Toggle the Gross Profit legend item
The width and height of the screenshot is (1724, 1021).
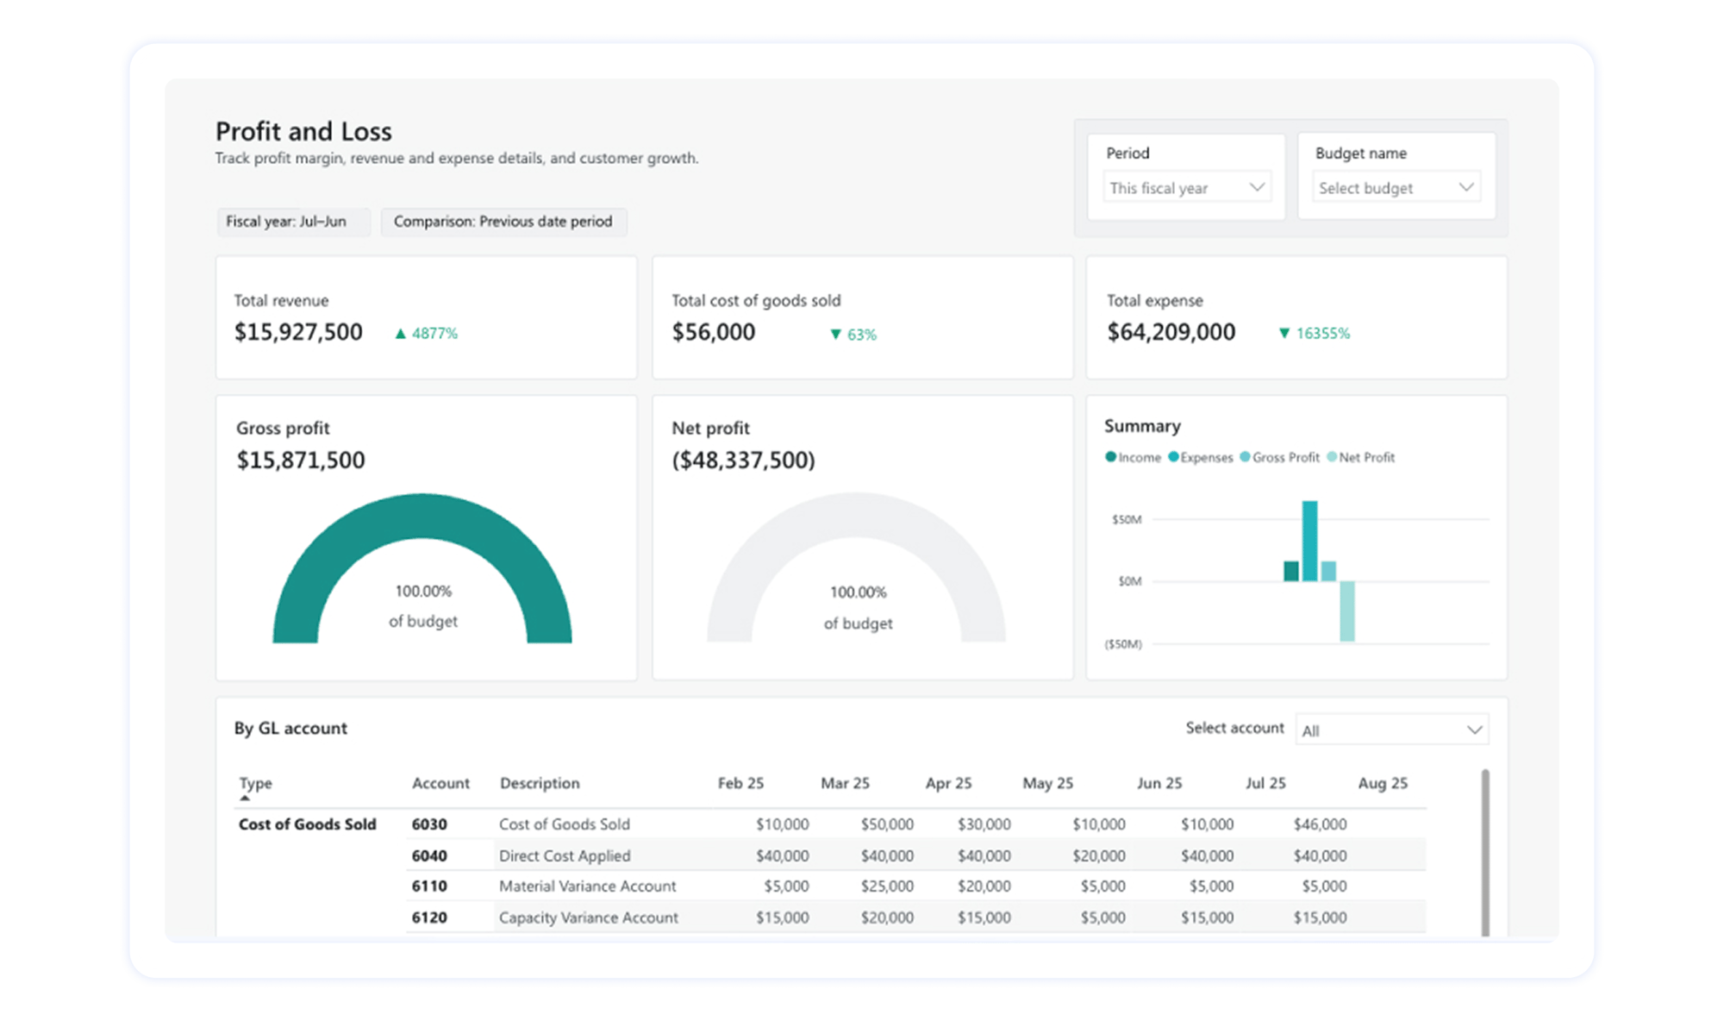[x=1282, y=458]
